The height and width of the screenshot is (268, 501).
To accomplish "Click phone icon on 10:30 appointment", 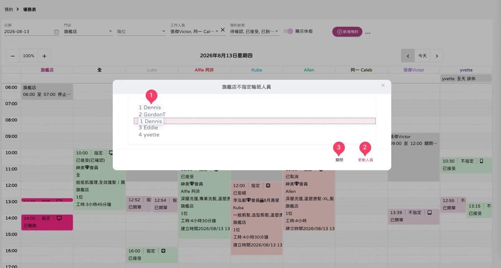I will tap(481, 161).
